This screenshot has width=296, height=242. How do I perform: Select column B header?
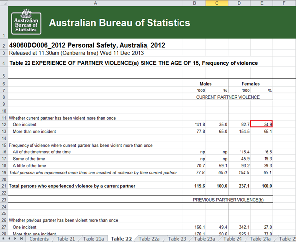pyautogui.click(x=194, y=3)
